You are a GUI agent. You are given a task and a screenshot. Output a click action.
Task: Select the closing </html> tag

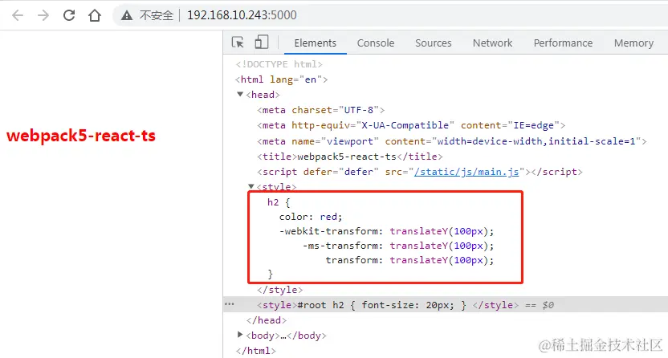[x=256, y=351]
